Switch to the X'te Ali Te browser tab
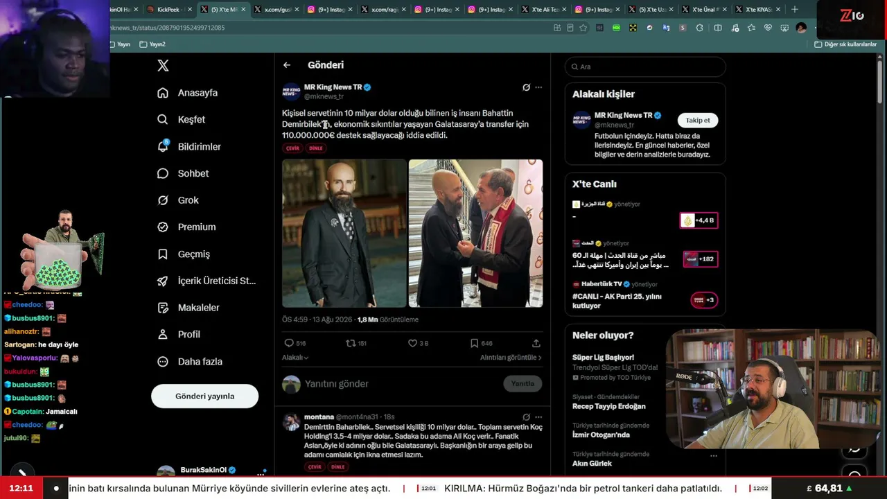This screenshot has height=499, width=887. point(545,10)
